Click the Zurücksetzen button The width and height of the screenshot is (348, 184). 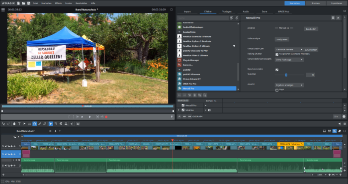point(311,50)
